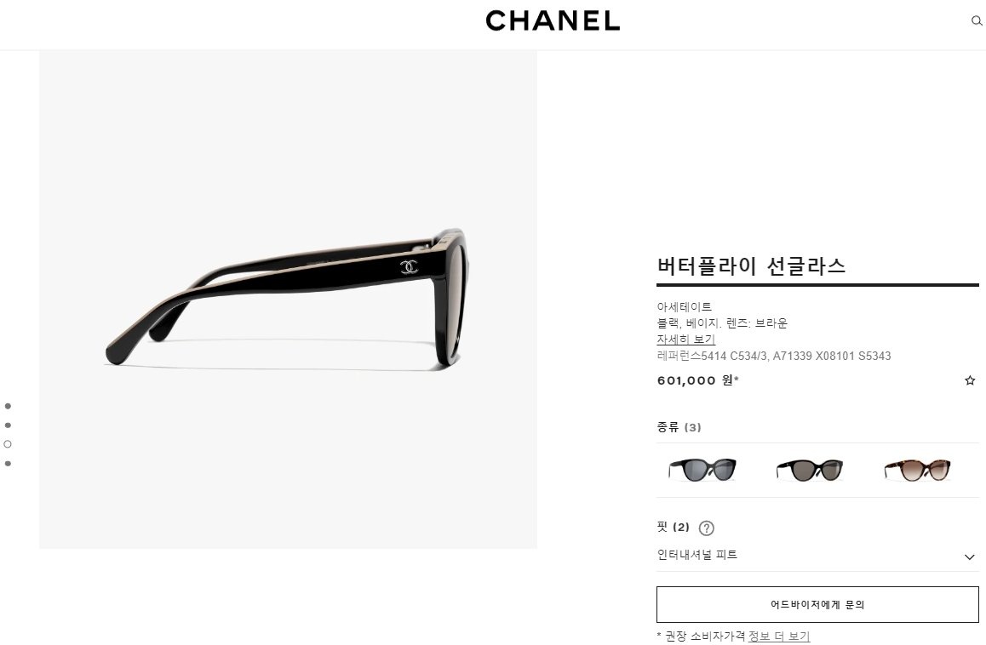986x645 pixels.
Task: Open the 자세히 보기 details link
Action: [x=686, y=340]
